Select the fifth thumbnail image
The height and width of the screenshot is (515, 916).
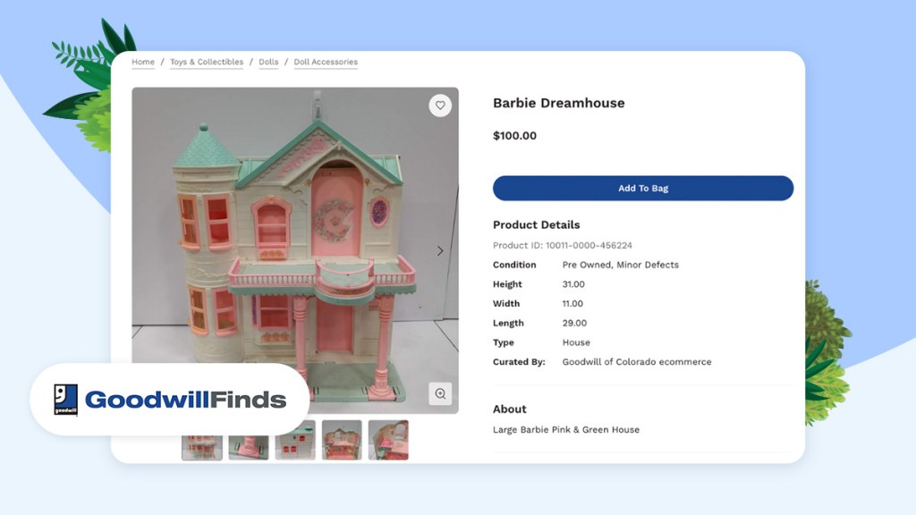388,440
